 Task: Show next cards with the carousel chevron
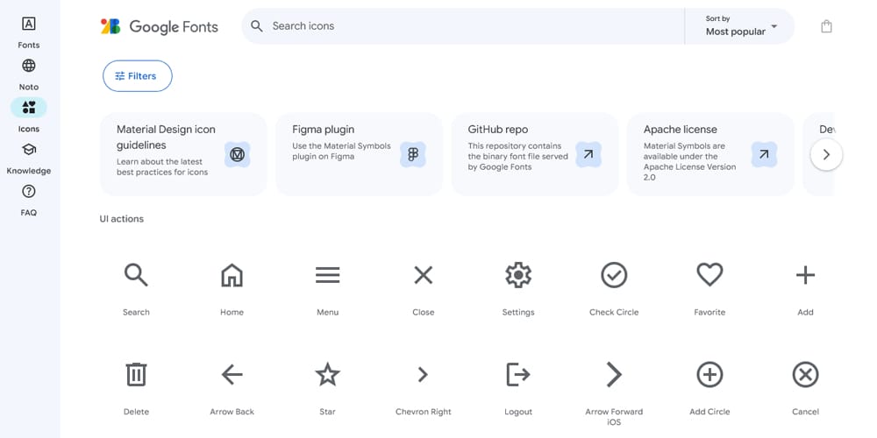826,154
